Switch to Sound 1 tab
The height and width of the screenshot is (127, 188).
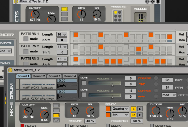(23, 76)
